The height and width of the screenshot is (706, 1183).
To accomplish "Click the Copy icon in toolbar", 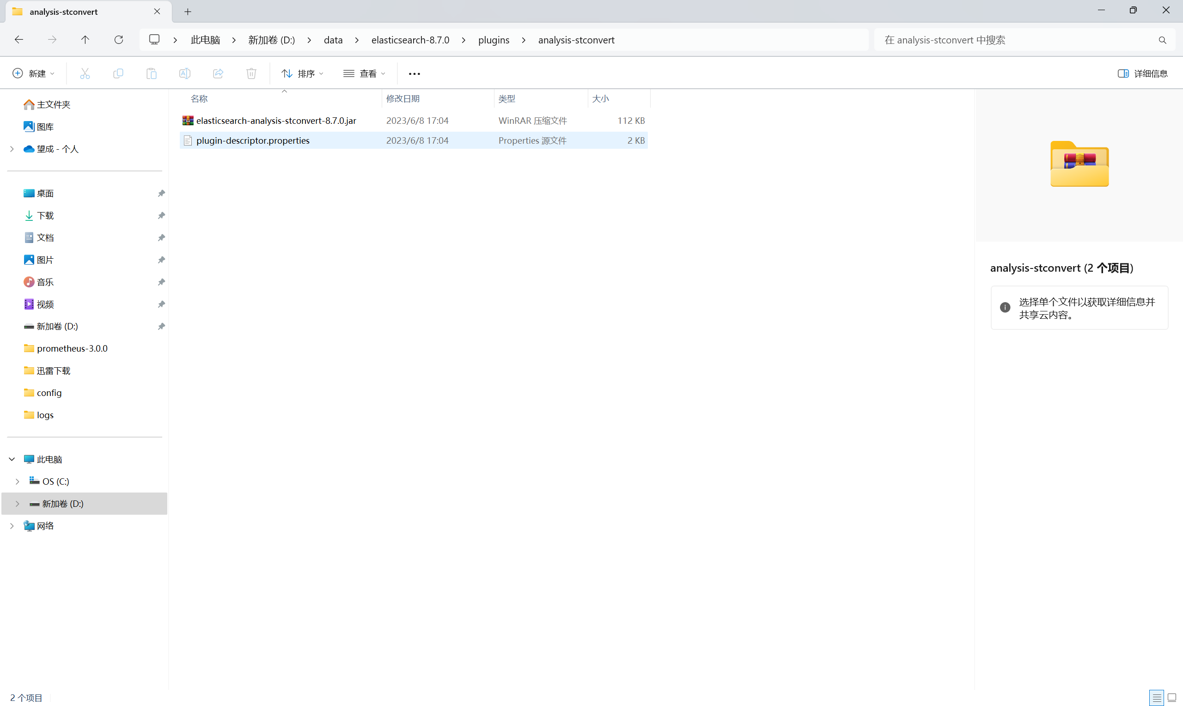I will tap(118, 73).
